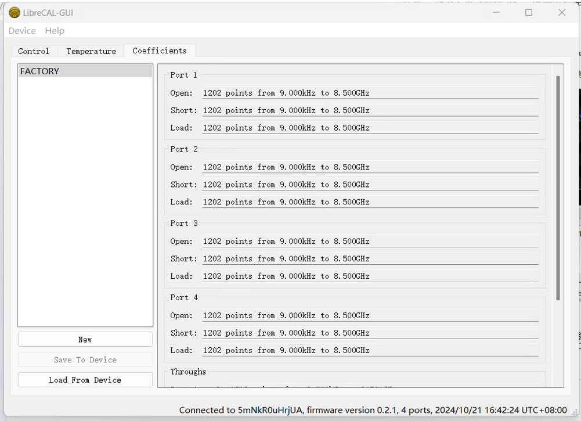This screenshot has width=581, height=421.
Task: Maximize the LibreCAL-GUI window
Action: tap(529, 13)
